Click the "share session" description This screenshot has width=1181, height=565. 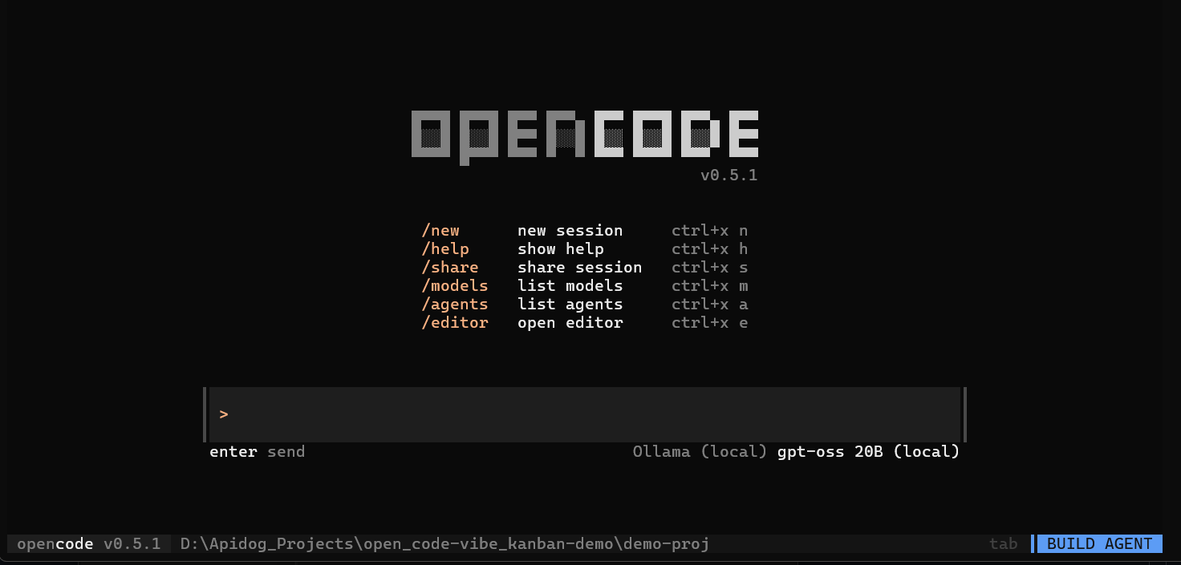pos(579,268)
